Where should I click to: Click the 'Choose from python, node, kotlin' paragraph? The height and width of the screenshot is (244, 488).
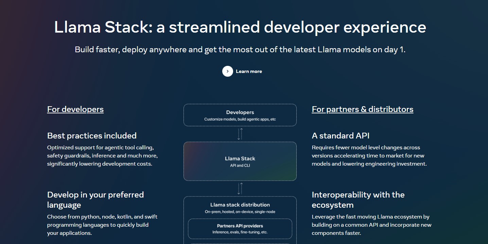pos(102,225)
